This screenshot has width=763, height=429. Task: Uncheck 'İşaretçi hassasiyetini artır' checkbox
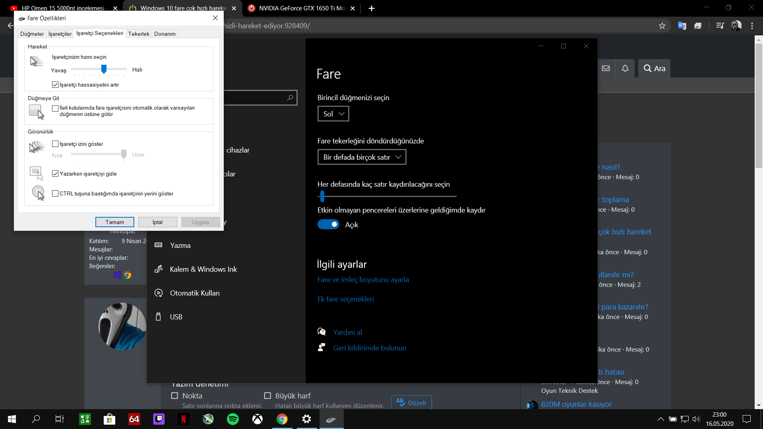point(55,85)
